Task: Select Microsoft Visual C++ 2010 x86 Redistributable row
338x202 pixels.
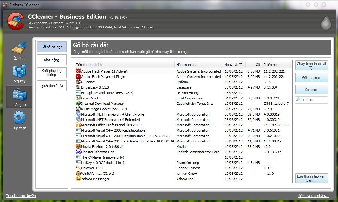Action: click(183, 141)
